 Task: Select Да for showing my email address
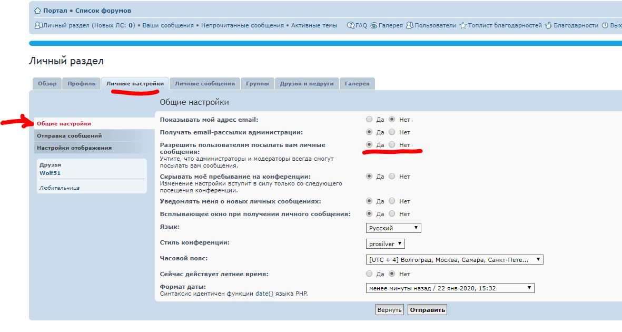(369, 120)
